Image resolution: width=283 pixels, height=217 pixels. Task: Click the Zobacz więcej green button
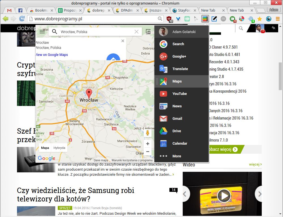tap(226, 149)
